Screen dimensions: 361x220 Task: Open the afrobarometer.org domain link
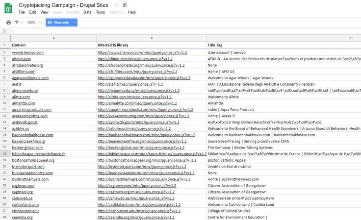[27, 65]
